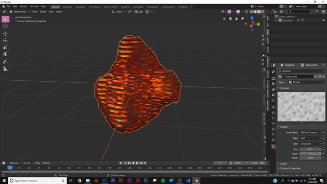
Task: Switch to material preview (LookDev) shading
Action: pos(259,12)
